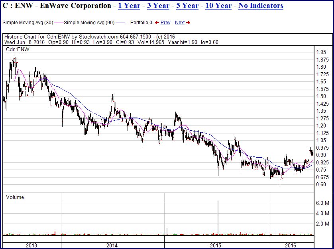The height and width of the screenshot is (249, 334).
Task: Click the 1.20 price axis value
Action: coord(321,125)
